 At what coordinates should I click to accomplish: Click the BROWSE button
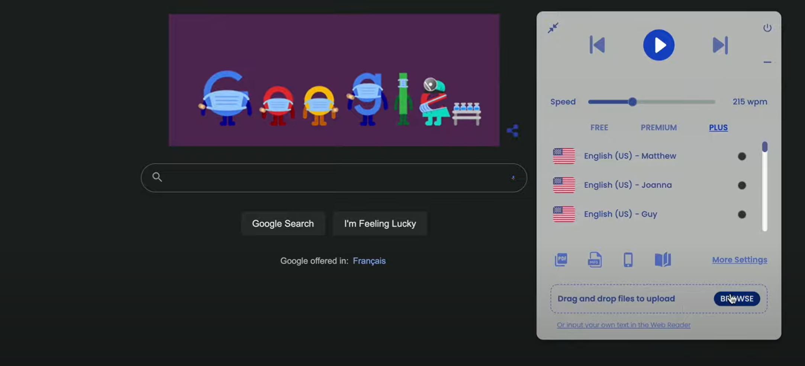(737, 299)
